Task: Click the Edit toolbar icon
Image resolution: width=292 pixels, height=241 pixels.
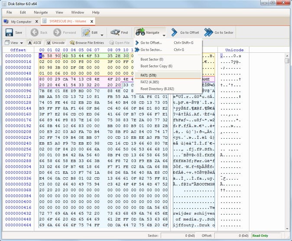Action: tap(86, 33)
